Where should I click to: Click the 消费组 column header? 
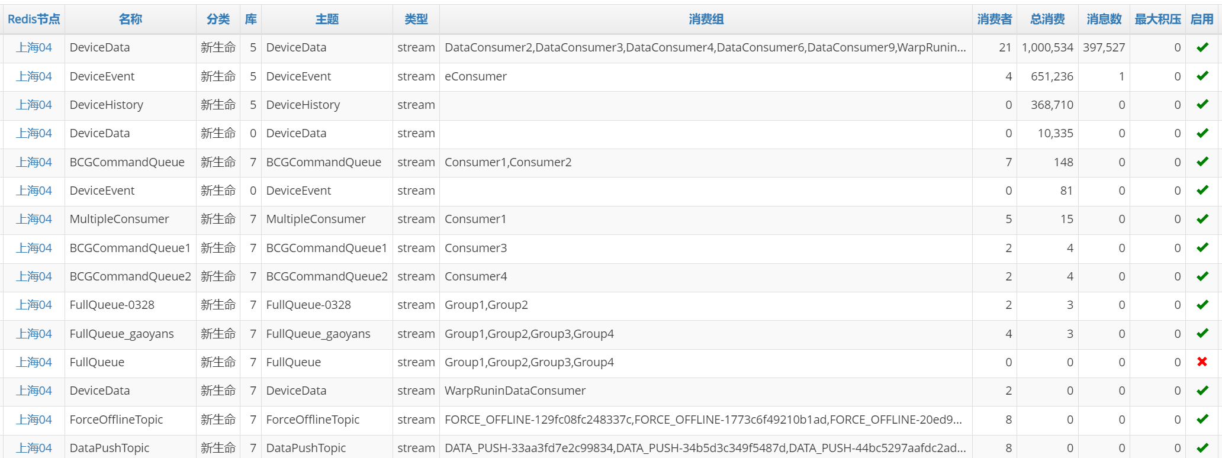tap(706, 19)
